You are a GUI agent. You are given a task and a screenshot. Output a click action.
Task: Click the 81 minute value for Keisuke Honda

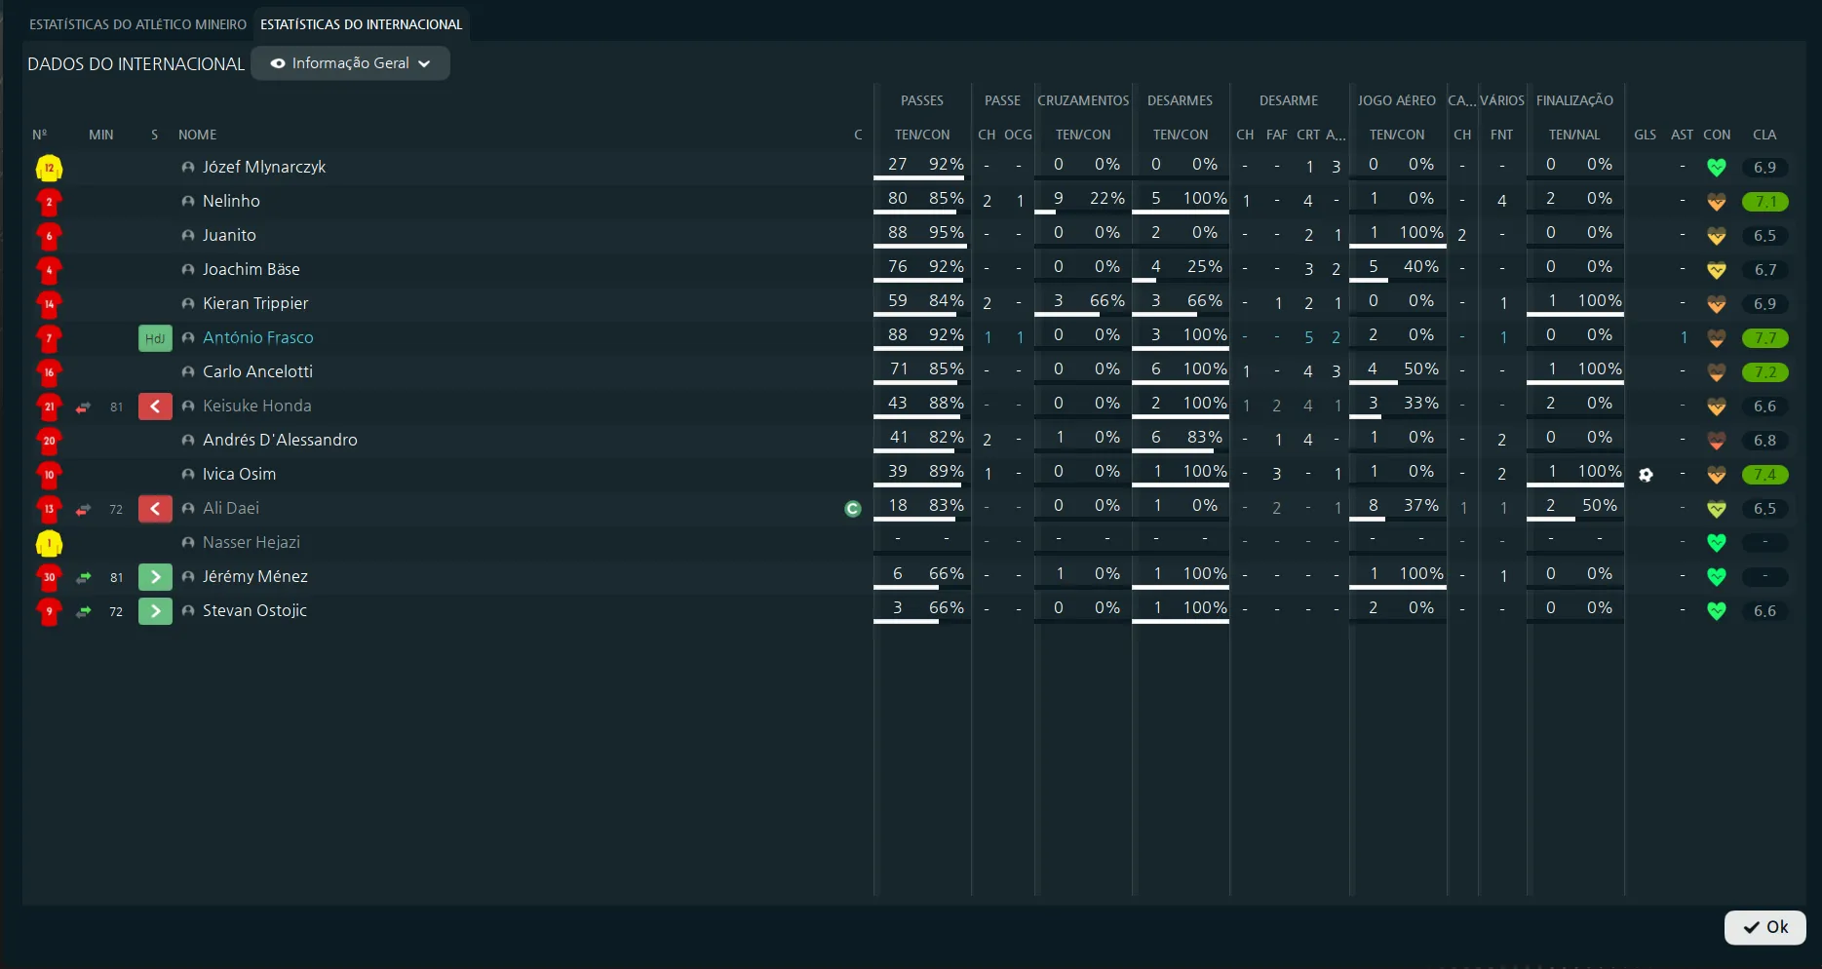(116, 407)
